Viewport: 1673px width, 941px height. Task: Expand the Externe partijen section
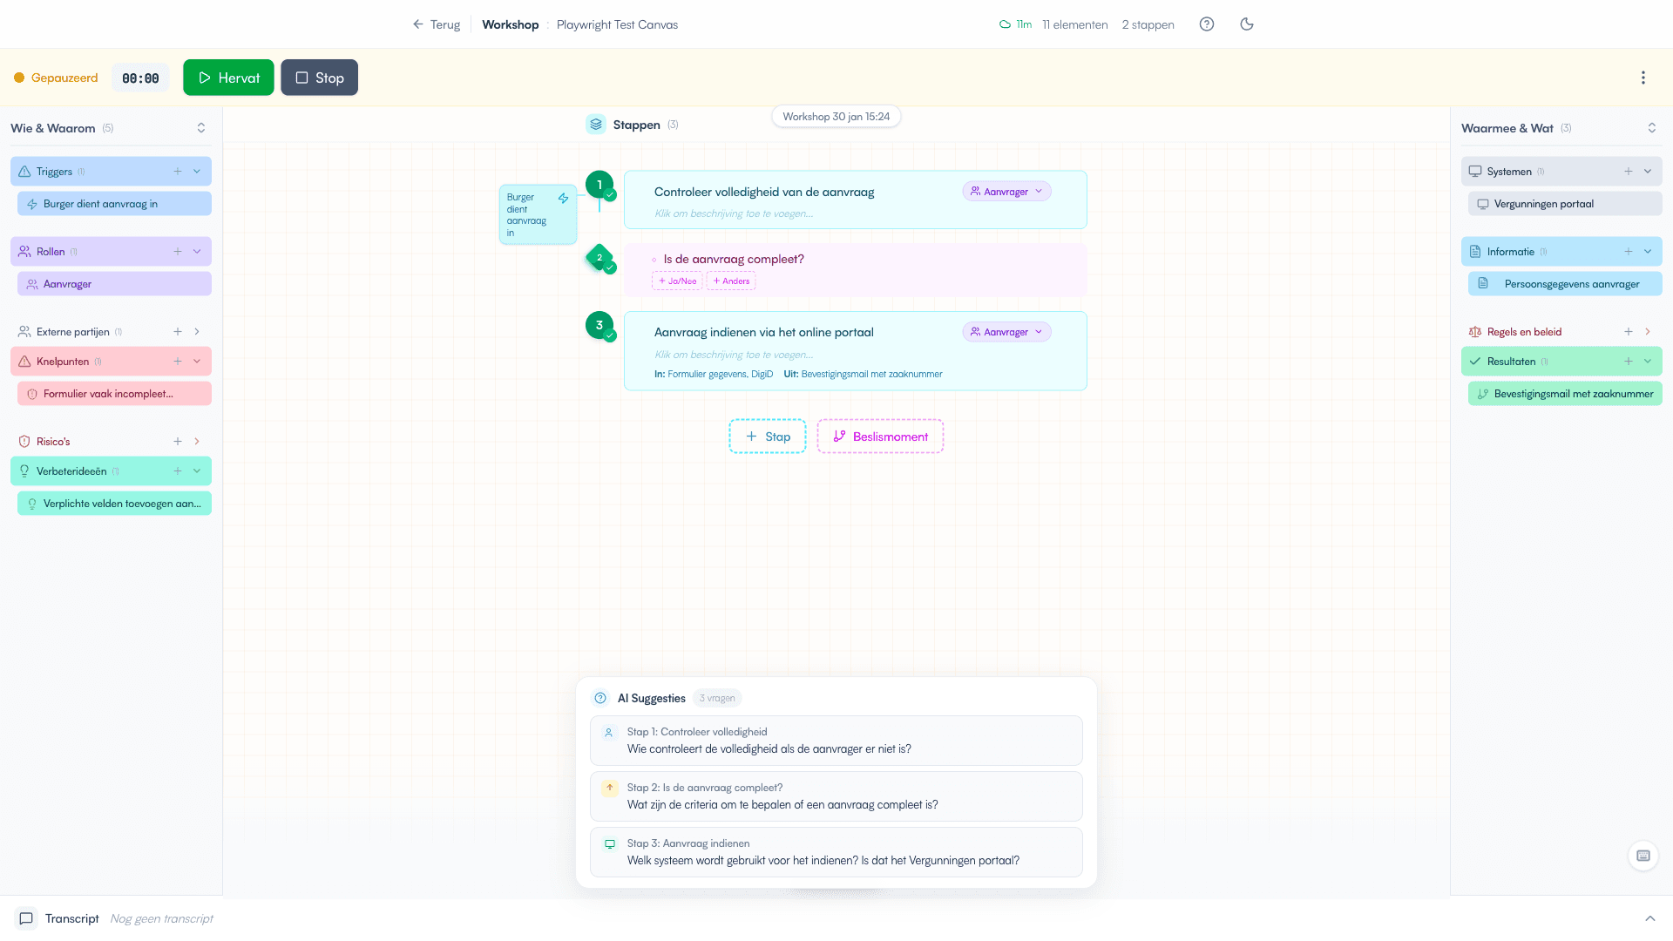(197, 332)
